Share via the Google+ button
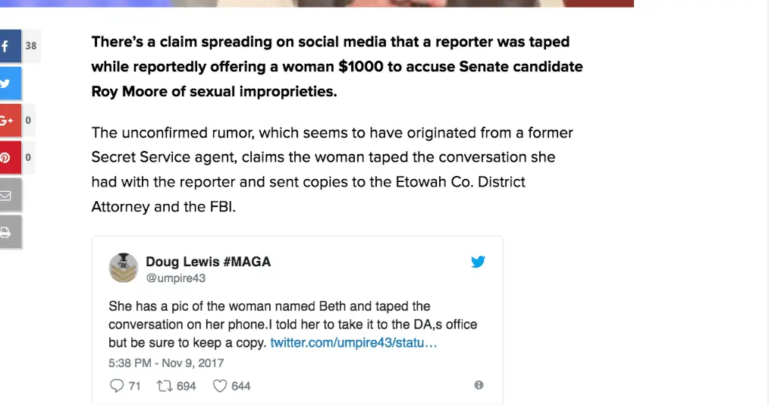The height and width of the screenshot is (405, 769). coord(9,121)
